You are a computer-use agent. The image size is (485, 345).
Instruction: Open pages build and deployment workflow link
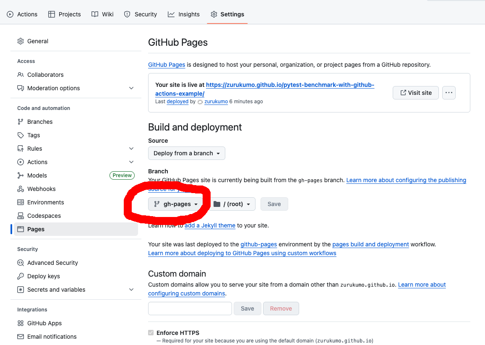(370, 244)
